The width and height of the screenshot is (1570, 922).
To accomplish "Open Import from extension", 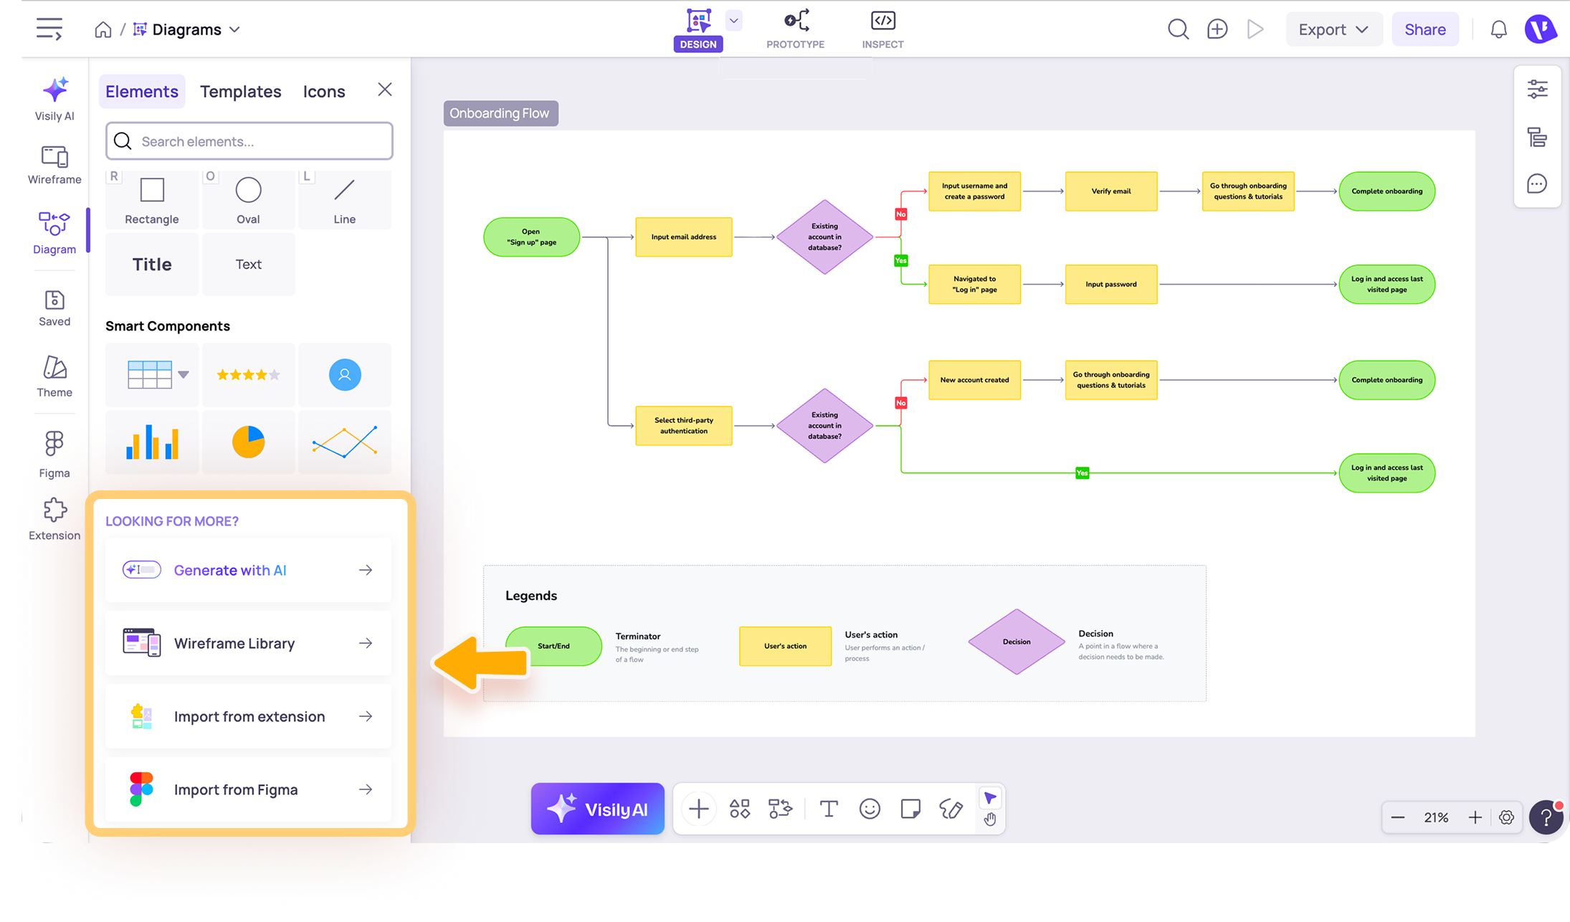I will point(248,716).
